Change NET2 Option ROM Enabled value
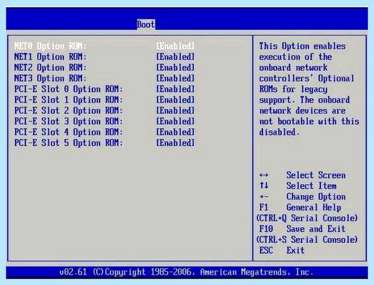 [x=175, y=67]
